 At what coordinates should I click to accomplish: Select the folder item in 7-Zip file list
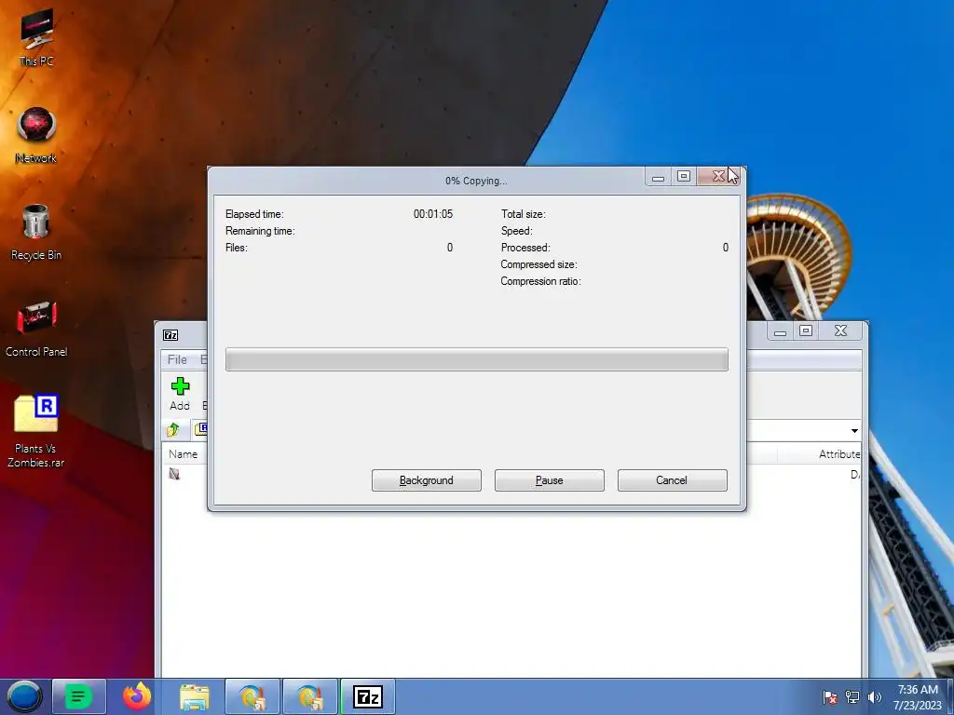click(174, 474)
